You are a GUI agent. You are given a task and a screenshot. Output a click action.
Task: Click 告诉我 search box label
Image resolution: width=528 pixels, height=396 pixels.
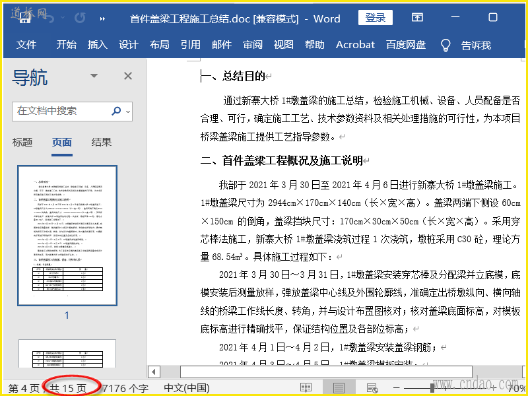pos(476,45)
